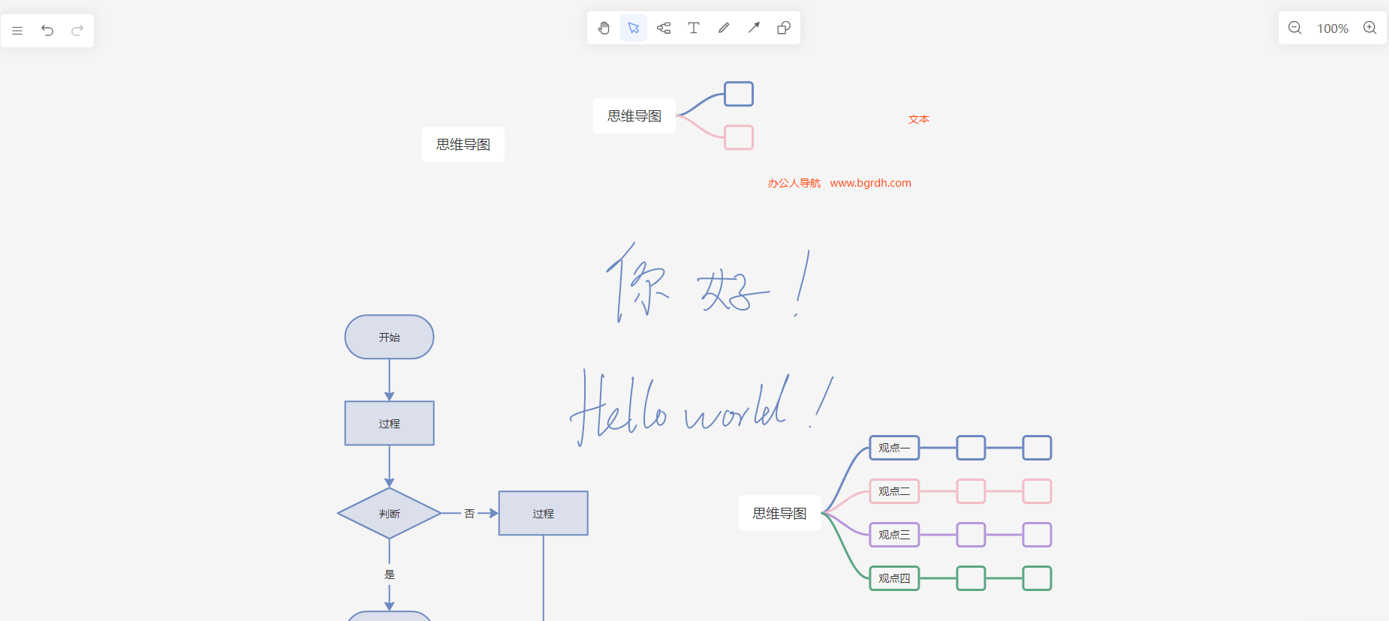
Task: Select the mind map tool
Action: [664, 28]
